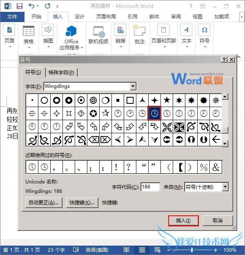
Task: Open the 文件 (File) tab
Action: pos(12,17)
